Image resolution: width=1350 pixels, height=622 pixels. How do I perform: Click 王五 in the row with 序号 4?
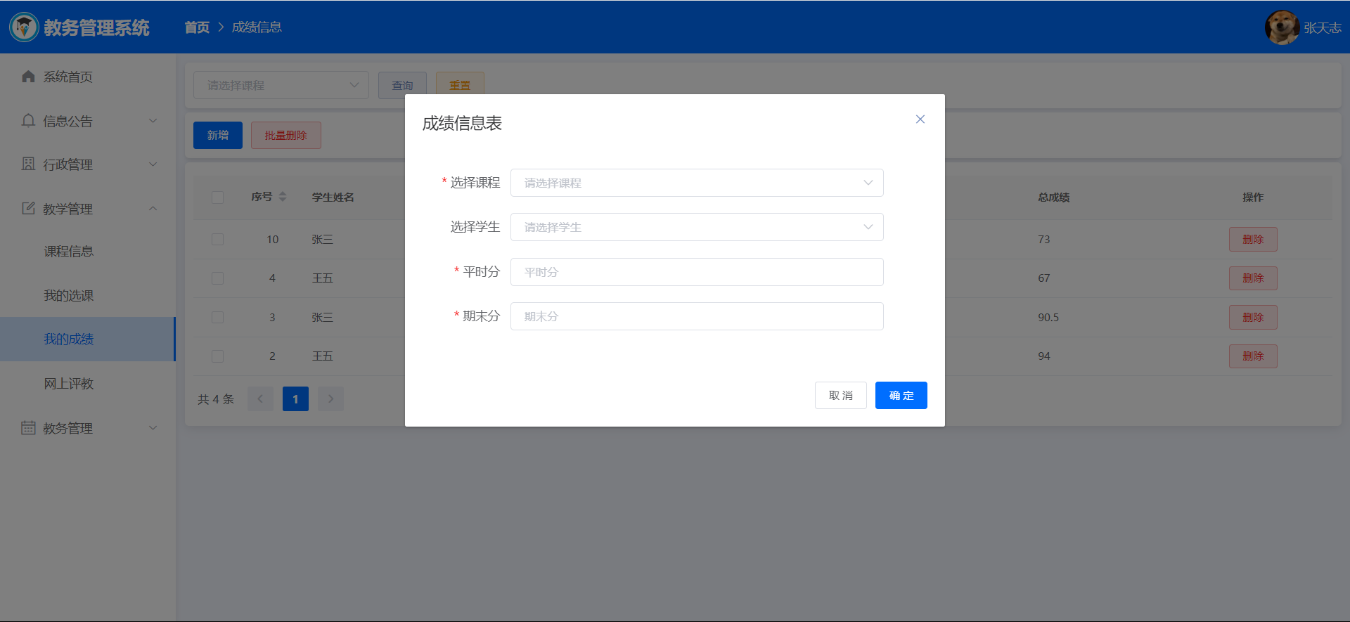(x=323, y=278)
